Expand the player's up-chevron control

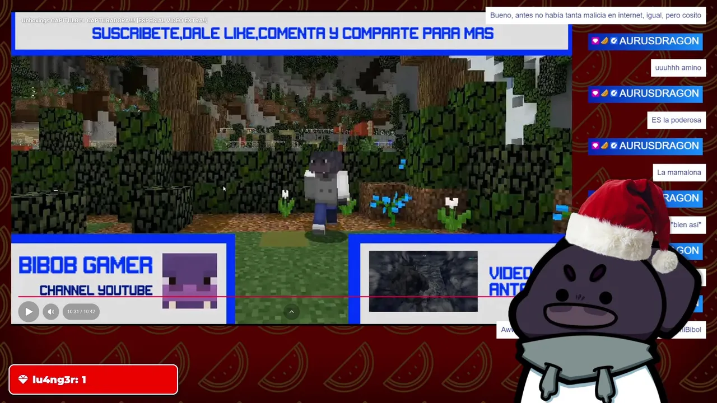pyautogui.click(x=291, y=312)
